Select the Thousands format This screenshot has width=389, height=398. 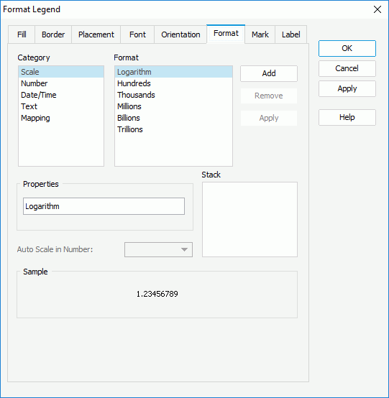coord(173,95)
